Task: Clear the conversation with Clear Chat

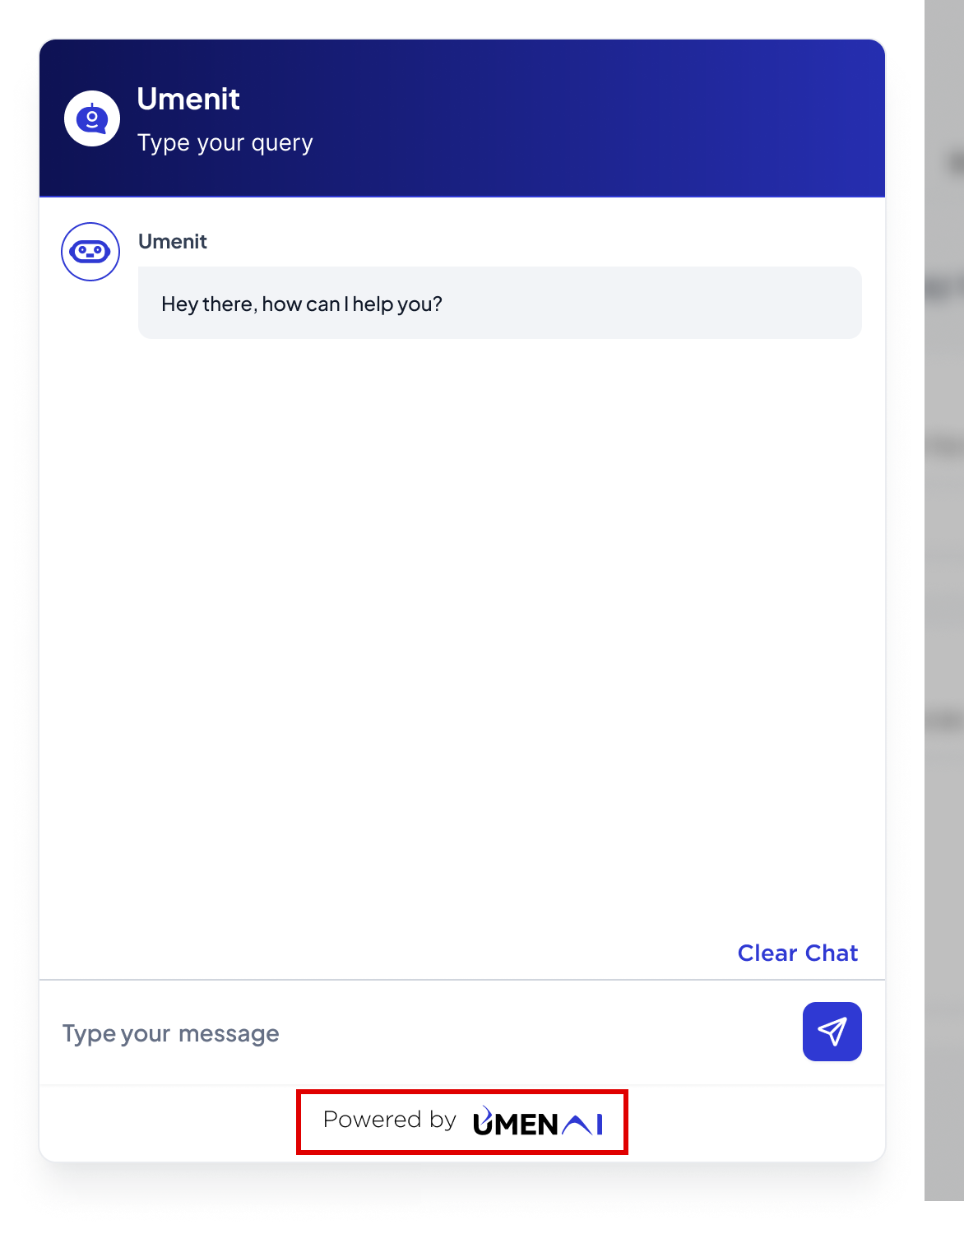Action: pos(797,953)
